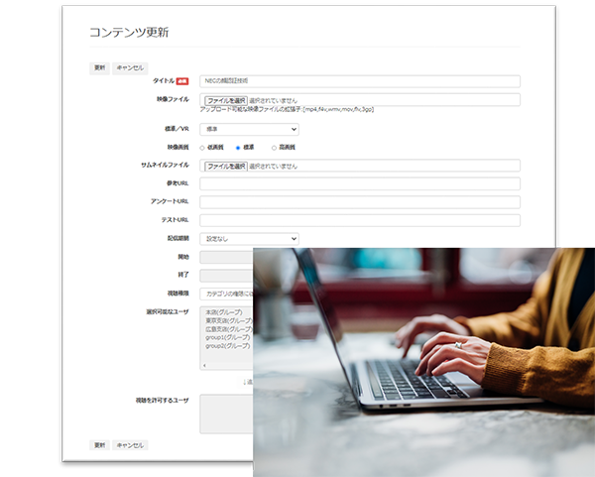Select group1(グループ) in user list
The width and height of the screenshot is (595, 477).
click(x=228, y=337)
